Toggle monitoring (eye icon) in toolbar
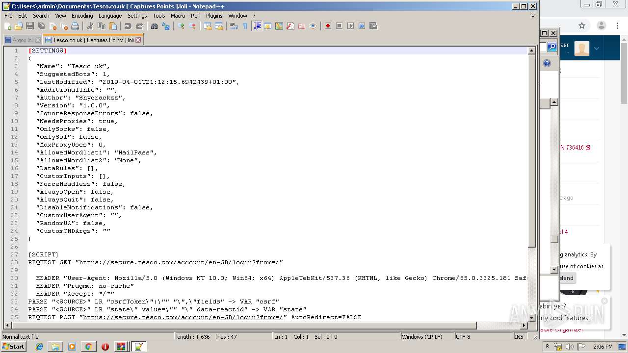Viewport: 628px width, 353px height. tap(313, 26)
